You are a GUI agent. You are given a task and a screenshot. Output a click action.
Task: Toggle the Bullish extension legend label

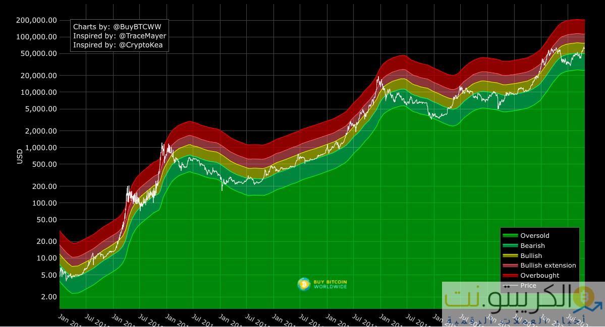pyautogui.click(x=548, y=266)
